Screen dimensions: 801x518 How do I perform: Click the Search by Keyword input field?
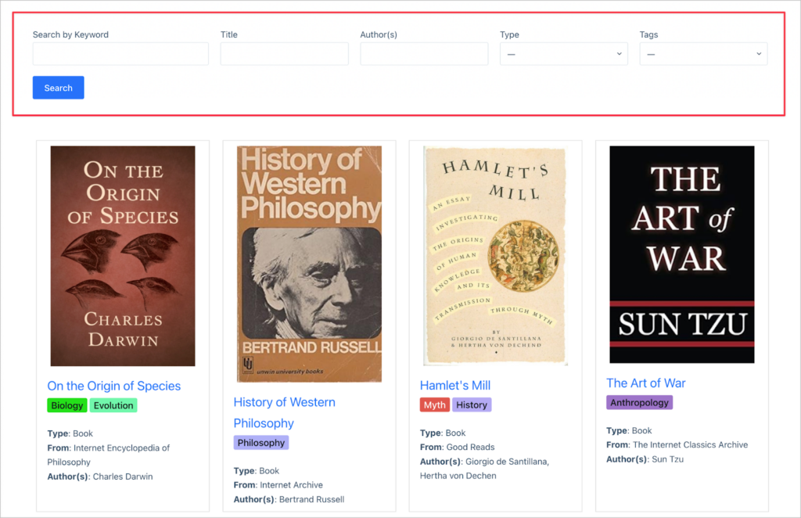(120, 54)
